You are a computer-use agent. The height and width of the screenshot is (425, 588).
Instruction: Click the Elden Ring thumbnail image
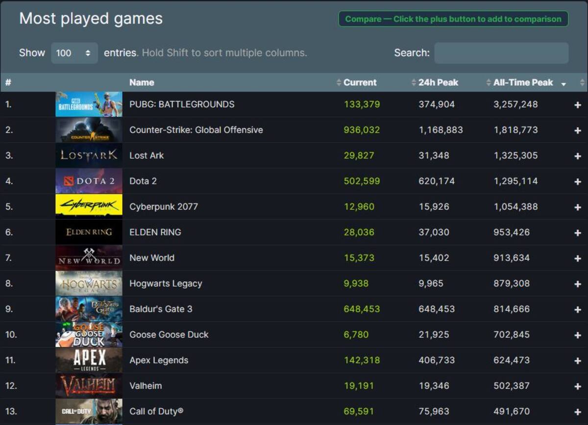click(x=89, y=232)
